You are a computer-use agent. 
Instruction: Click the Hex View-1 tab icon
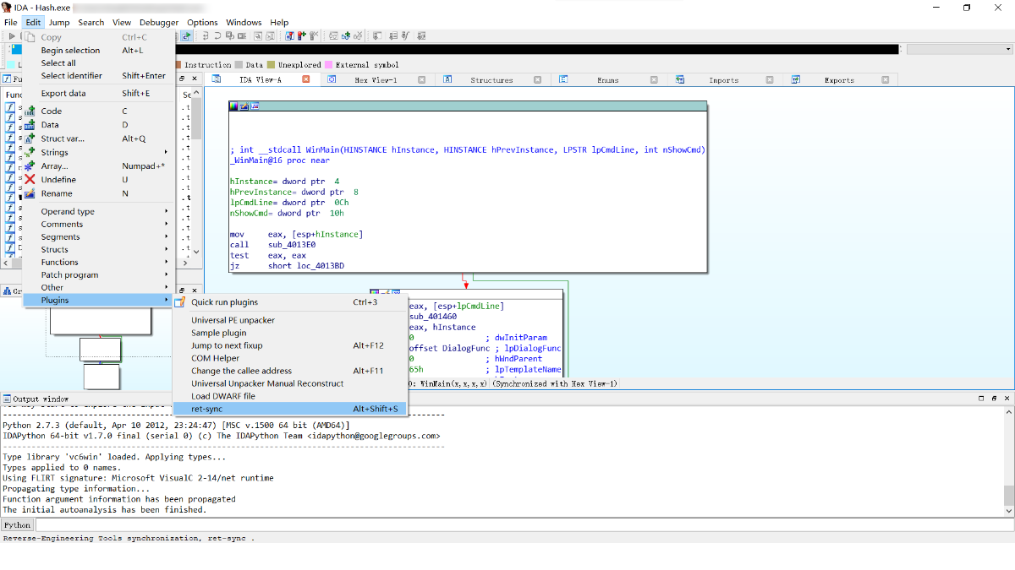click(x=332, y=80)
